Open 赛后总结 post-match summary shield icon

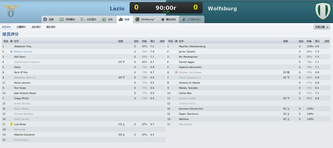tap(162, 19)
